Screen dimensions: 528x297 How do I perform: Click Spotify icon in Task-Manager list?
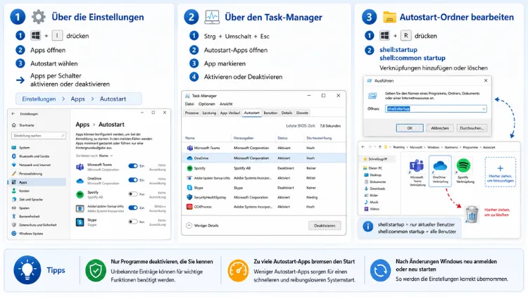coord(189,168)
